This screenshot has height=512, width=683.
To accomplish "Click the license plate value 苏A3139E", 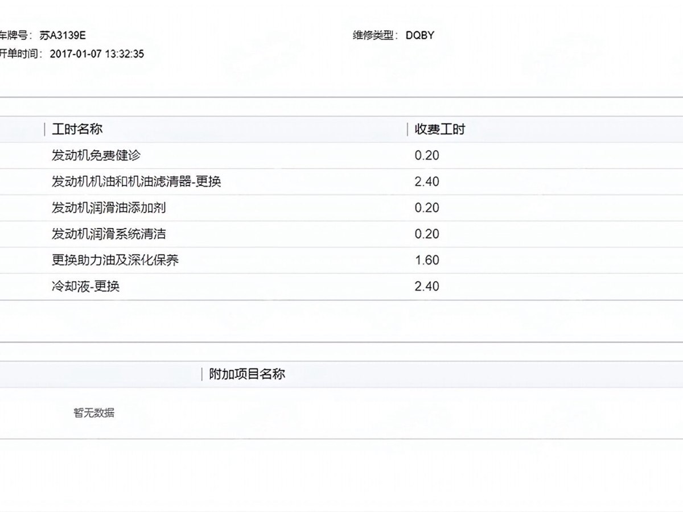I will coord(63,35).
